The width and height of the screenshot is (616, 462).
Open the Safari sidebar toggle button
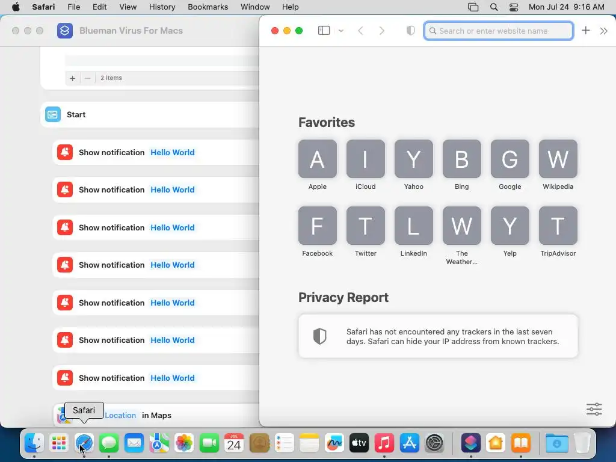(x=324, y=31)
